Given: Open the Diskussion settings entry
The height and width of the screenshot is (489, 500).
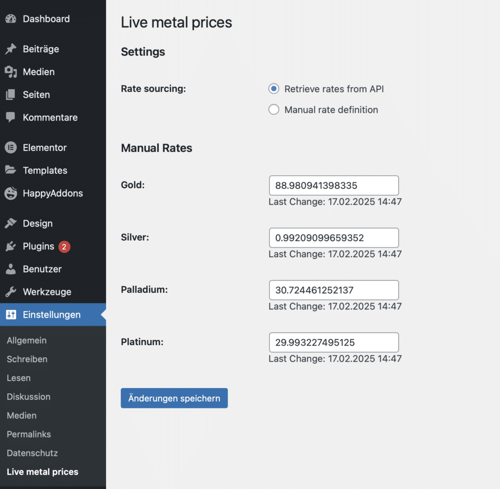Looking at the screenshot, I should 28,397.
